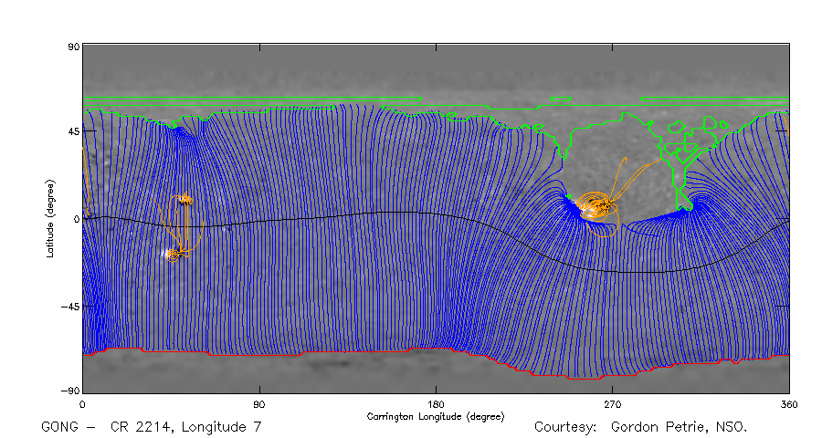Click the 45 tick label on the latitude axis
The image size is (822, 438).
pyautogui.click(x=73, y=131)
